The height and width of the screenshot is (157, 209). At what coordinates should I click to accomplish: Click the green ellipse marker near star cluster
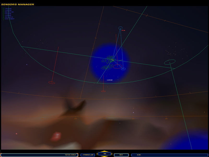click(x=170, y=62)
